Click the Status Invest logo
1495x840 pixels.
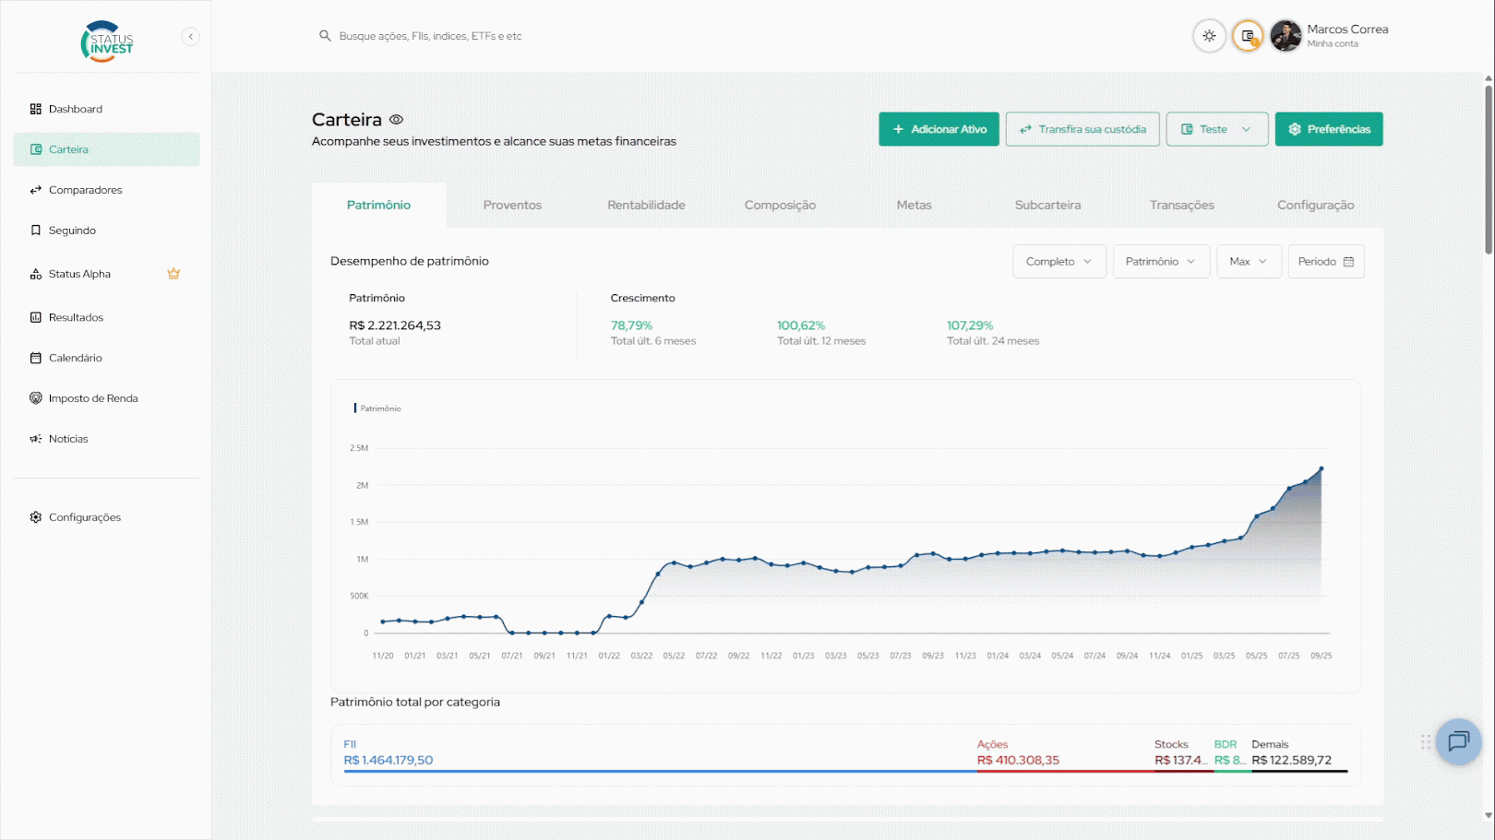107,41
